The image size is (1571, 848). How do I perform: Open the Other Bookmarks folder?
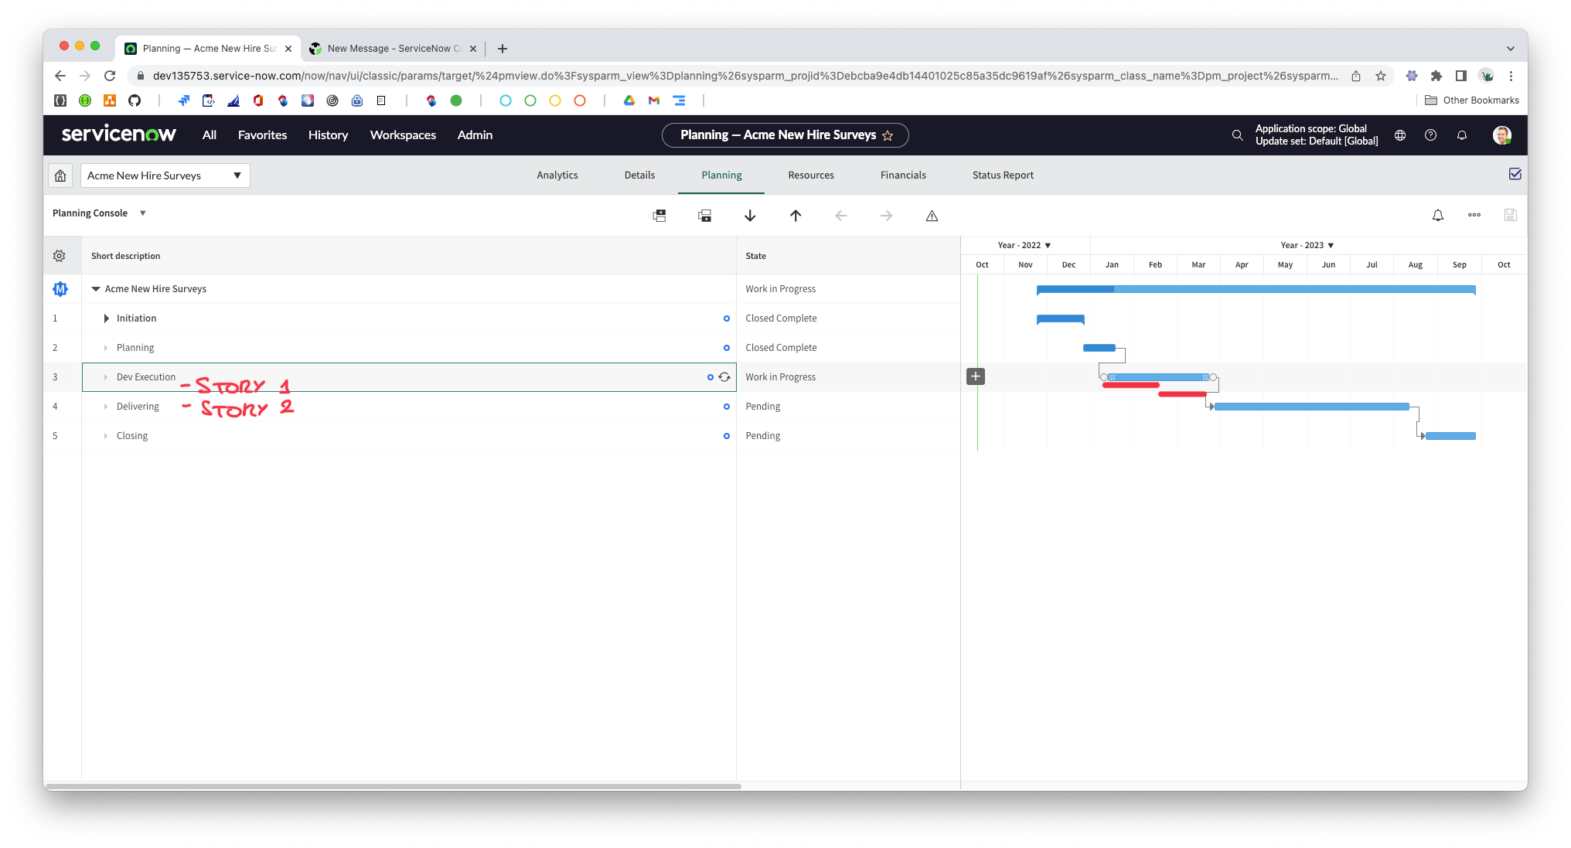[x=1472, y=100]
